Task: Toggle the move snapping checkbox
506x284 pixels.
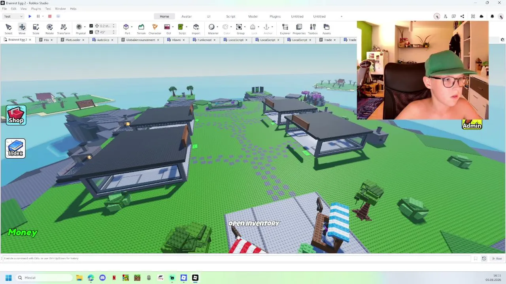Action: (x=91, y=26)
